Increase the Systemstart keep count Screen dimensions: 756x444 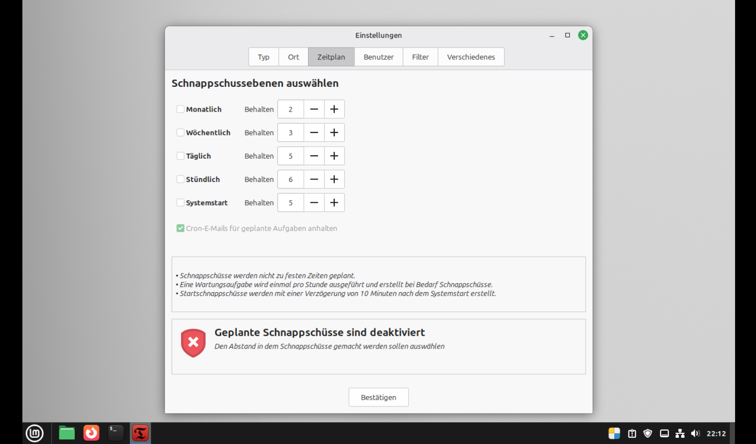pos(334,203)
